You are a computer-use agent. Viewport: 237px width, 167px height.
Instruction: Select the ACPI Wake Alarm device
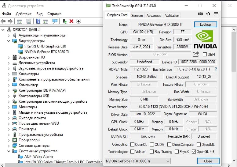pos(38,157)
